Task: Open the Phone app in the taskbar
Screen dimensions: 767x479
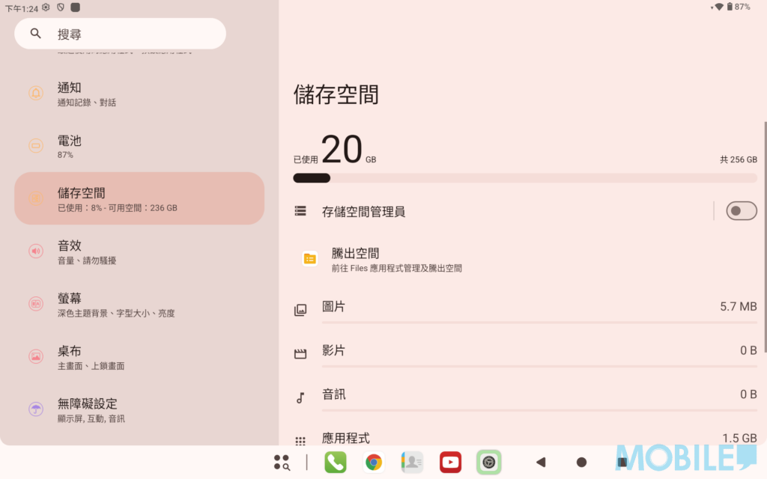Action: coord(336,462)
